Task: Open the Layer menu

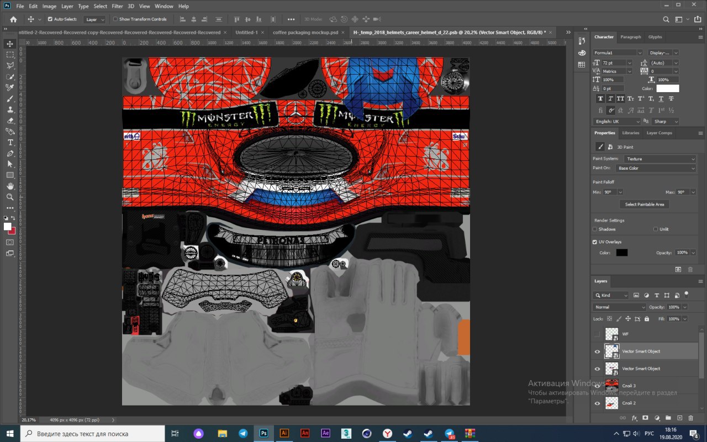Action: [x=67, y=6]
